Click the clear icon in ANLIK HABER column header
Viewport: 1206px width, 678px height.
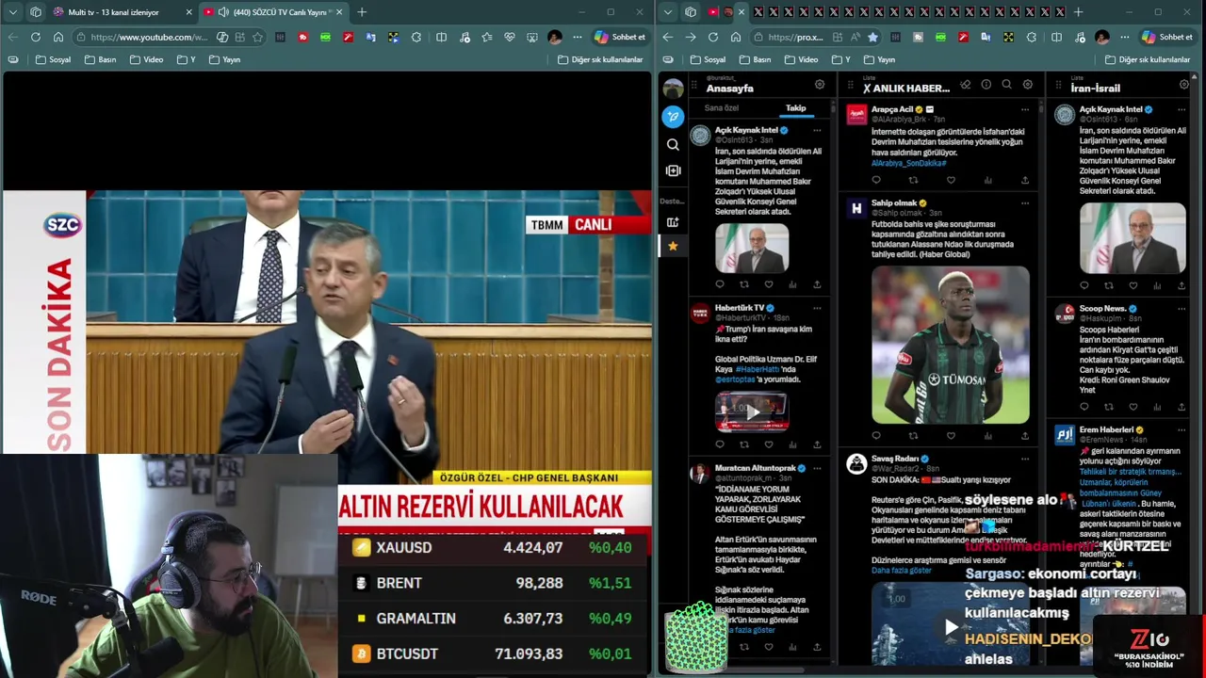(x=966, y=85)
